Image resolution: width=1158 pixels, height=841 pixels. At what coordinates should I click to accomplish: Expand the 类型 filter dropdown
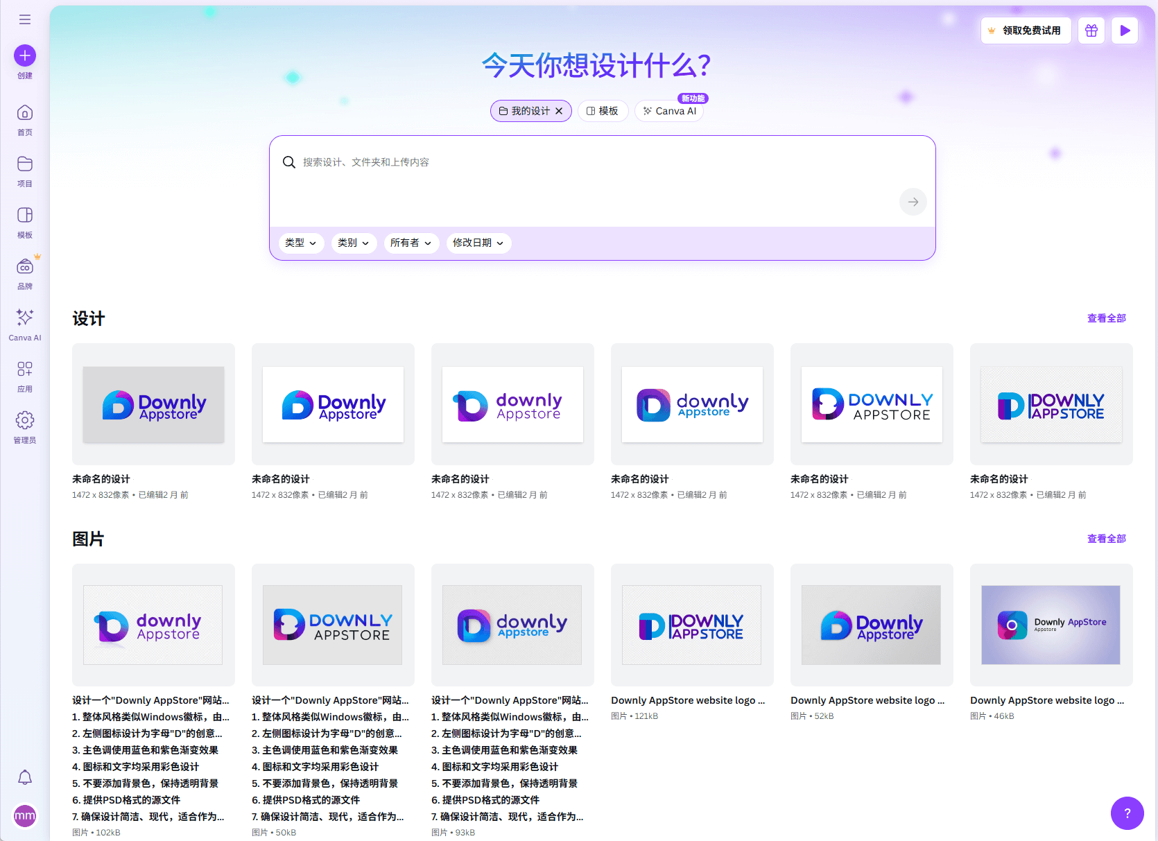301,243
